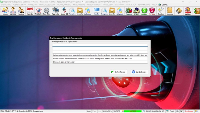Click the Salvar Textos button
Viewport: 200px width, 113px height.
[x=118, y=72]
